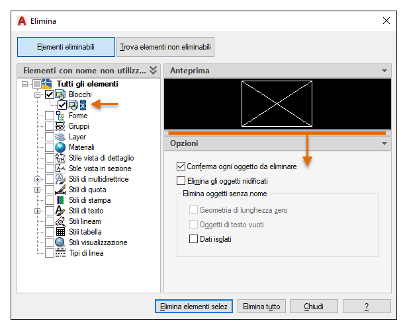Select the Stili di stampa label
This screenshot has height=331, width=403.
coord(90,200)
